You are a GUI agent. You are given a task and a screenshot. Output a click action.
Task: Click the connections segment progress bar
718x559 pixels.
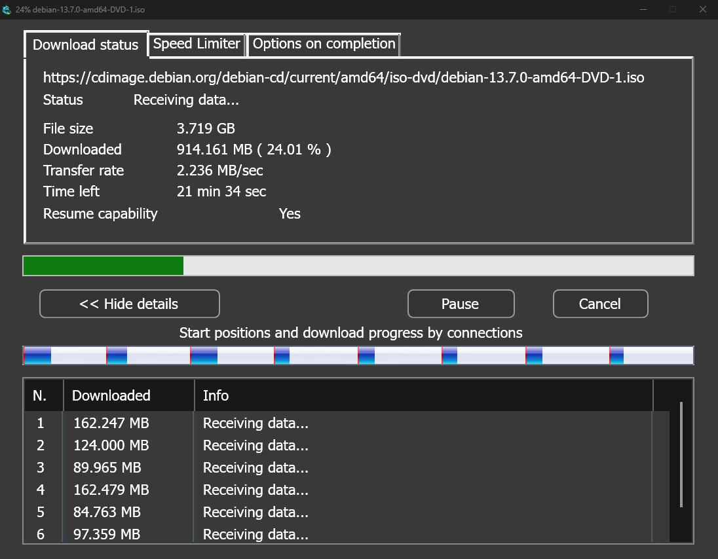tap(358, 355)
